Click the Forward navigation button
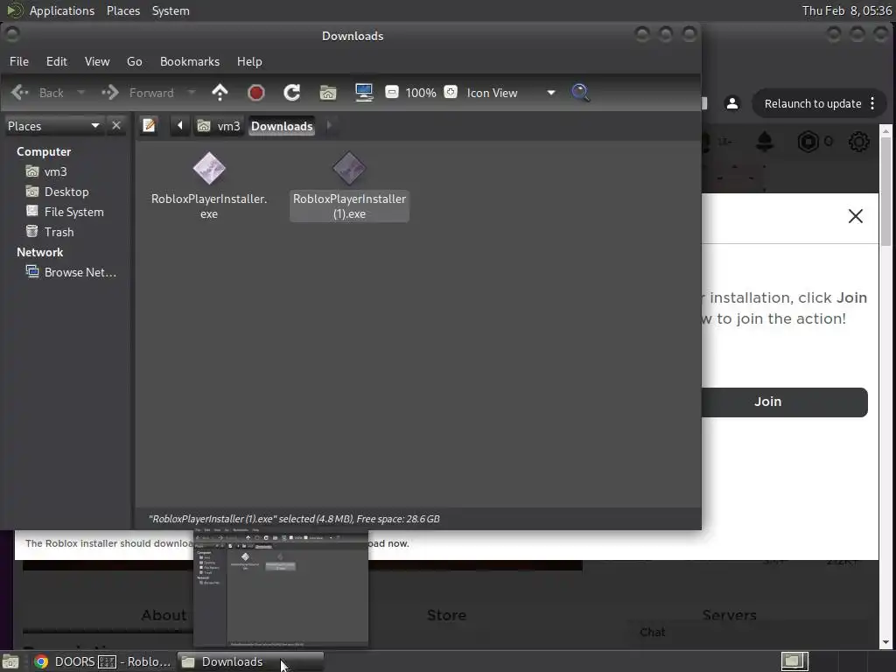This screenshot has width=896, height=672. 137,93
